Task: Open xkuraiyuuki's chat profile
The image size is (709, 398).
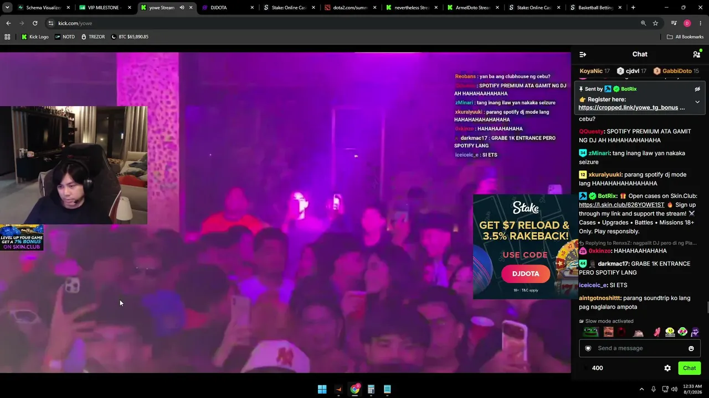Action: click(605, 175)
